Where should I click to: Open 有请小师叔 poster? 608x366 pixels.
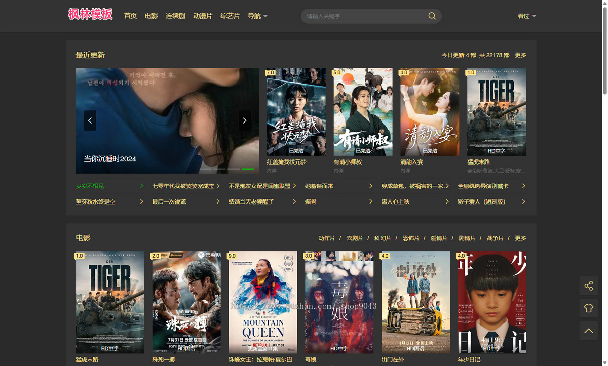[x=363, y=112]
